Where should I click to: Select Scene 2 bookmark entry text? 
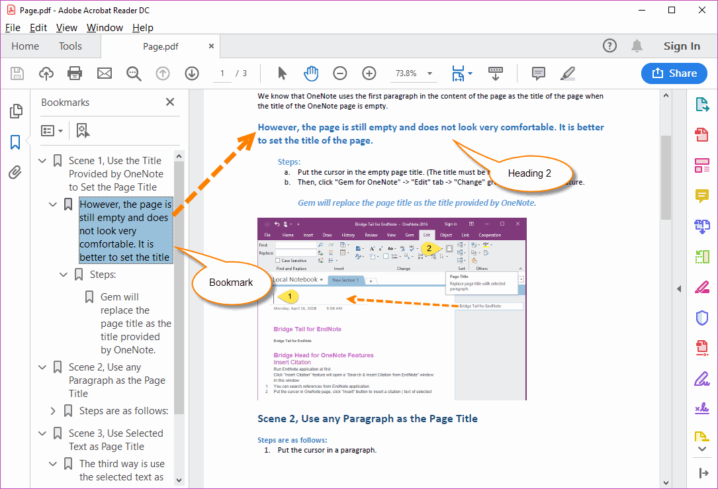pyautogui.click(x=116, y=380)
